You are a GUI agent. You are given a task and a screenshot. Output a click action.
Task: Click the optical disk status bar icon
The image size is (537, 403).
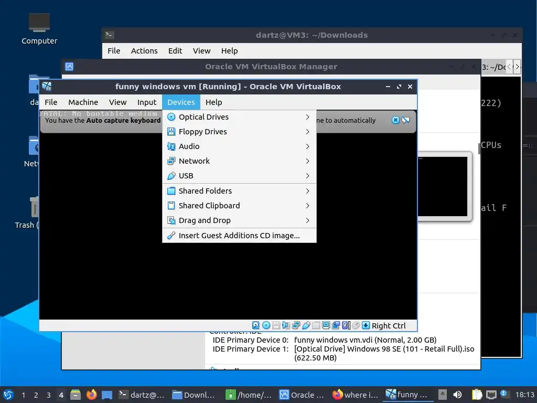coord(266,325)
